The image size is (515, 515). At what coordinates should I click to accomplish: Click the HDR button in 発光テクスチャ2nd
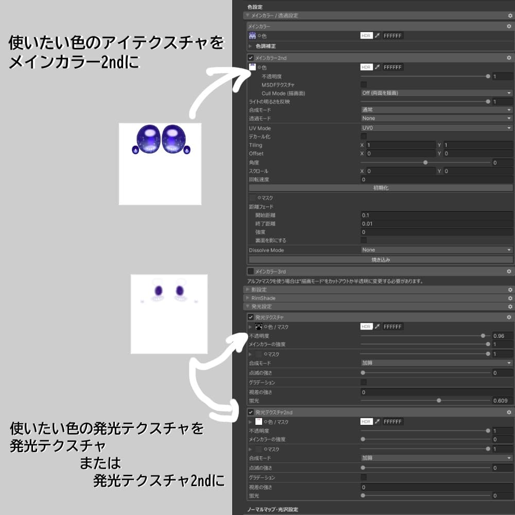[x=367, y=421]
